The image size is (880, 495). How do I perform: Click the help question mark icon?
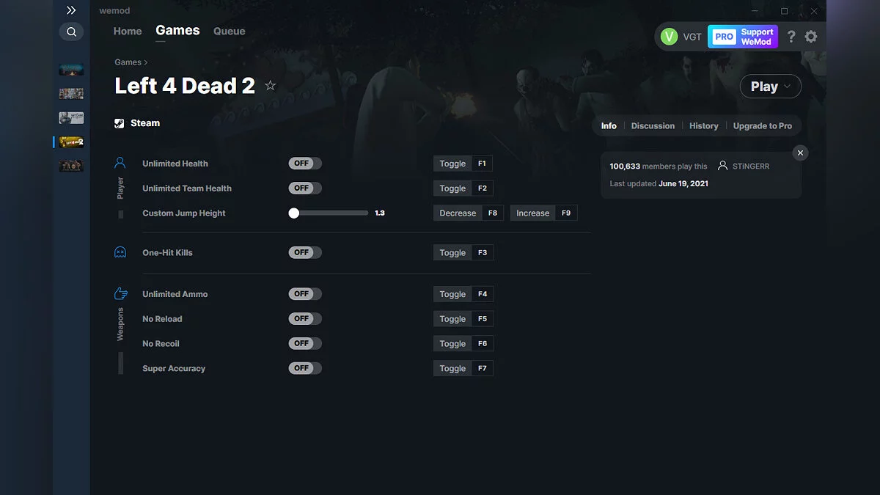tap(791, 36)
